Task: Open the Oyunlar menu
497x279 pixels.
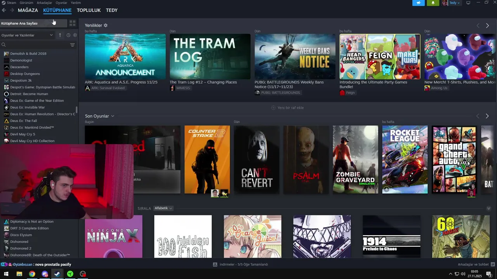Action: pos(61,3)
